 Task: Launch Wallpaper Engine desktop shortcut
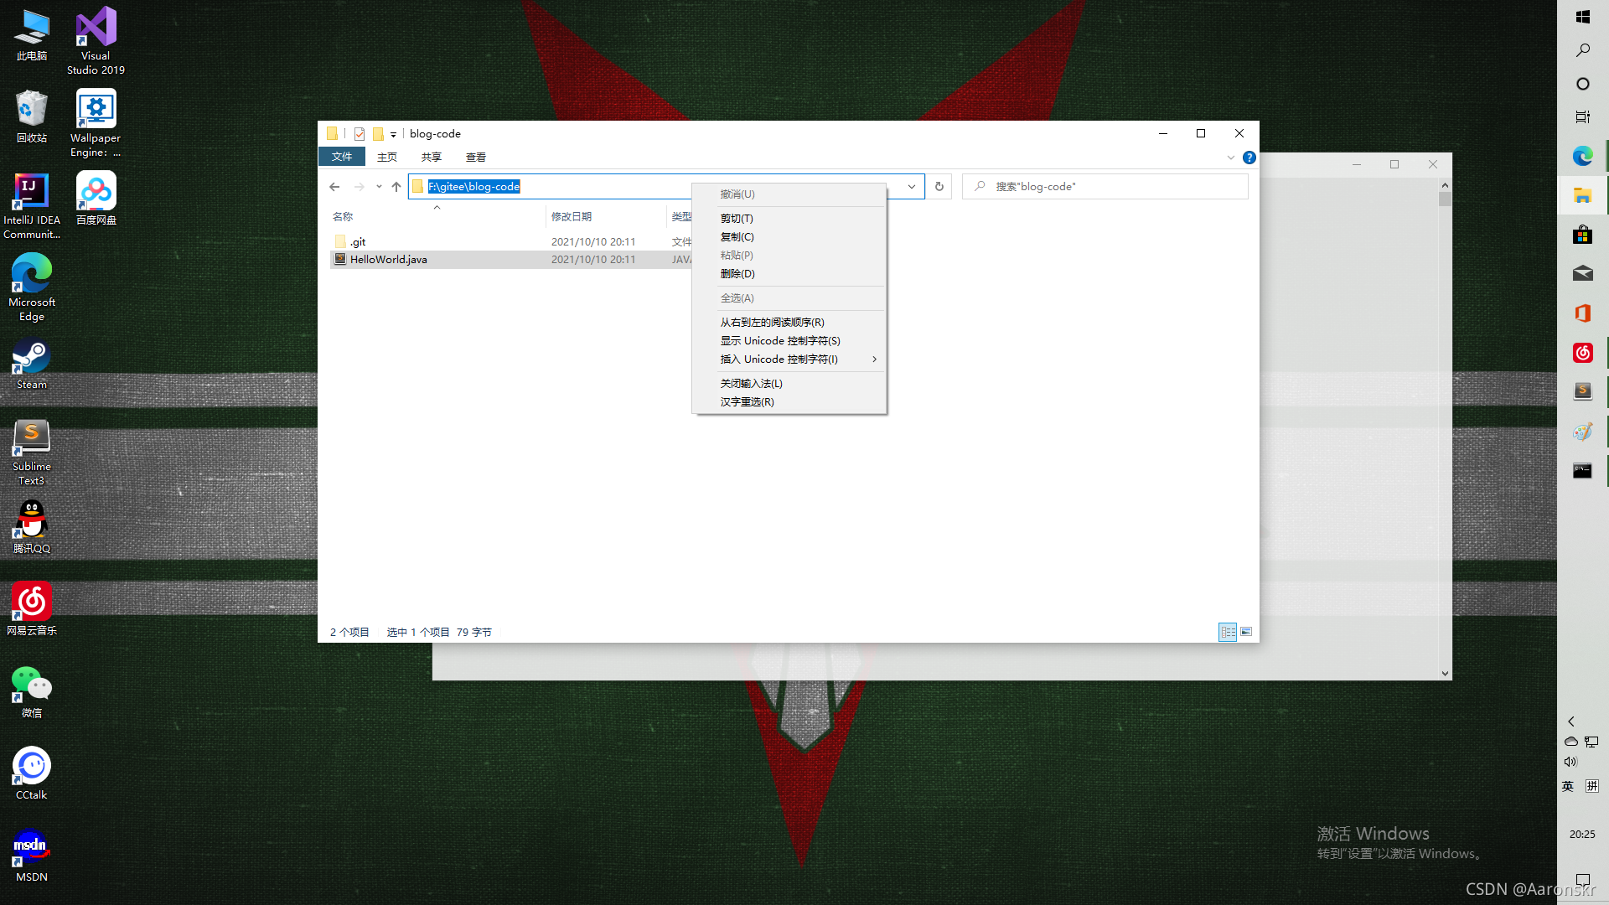point(96,123)
